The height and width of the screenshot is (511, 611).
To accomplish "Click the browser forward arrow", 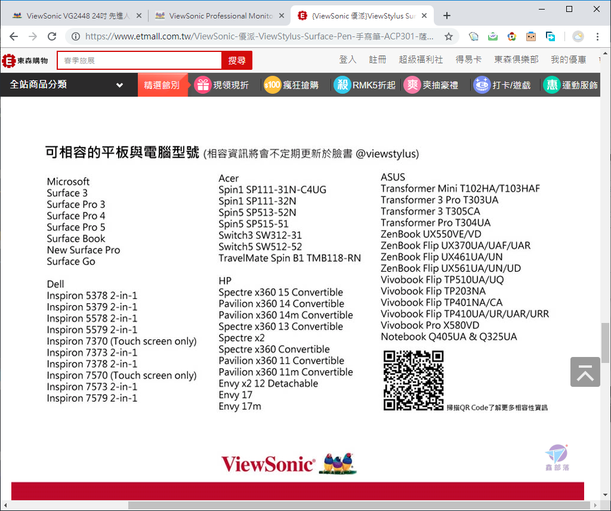I will [x=33, y=36].
